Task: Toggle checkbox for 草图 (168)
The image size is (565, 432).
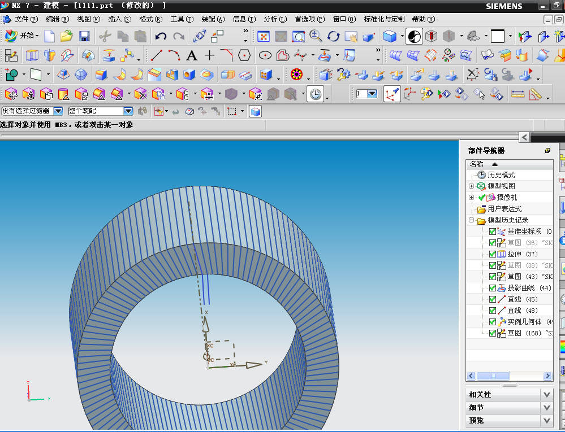Action: pos(493,333)
